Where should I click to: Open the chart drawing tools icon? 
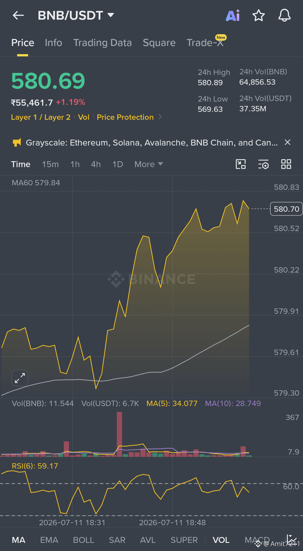click(x=241, y=164)
